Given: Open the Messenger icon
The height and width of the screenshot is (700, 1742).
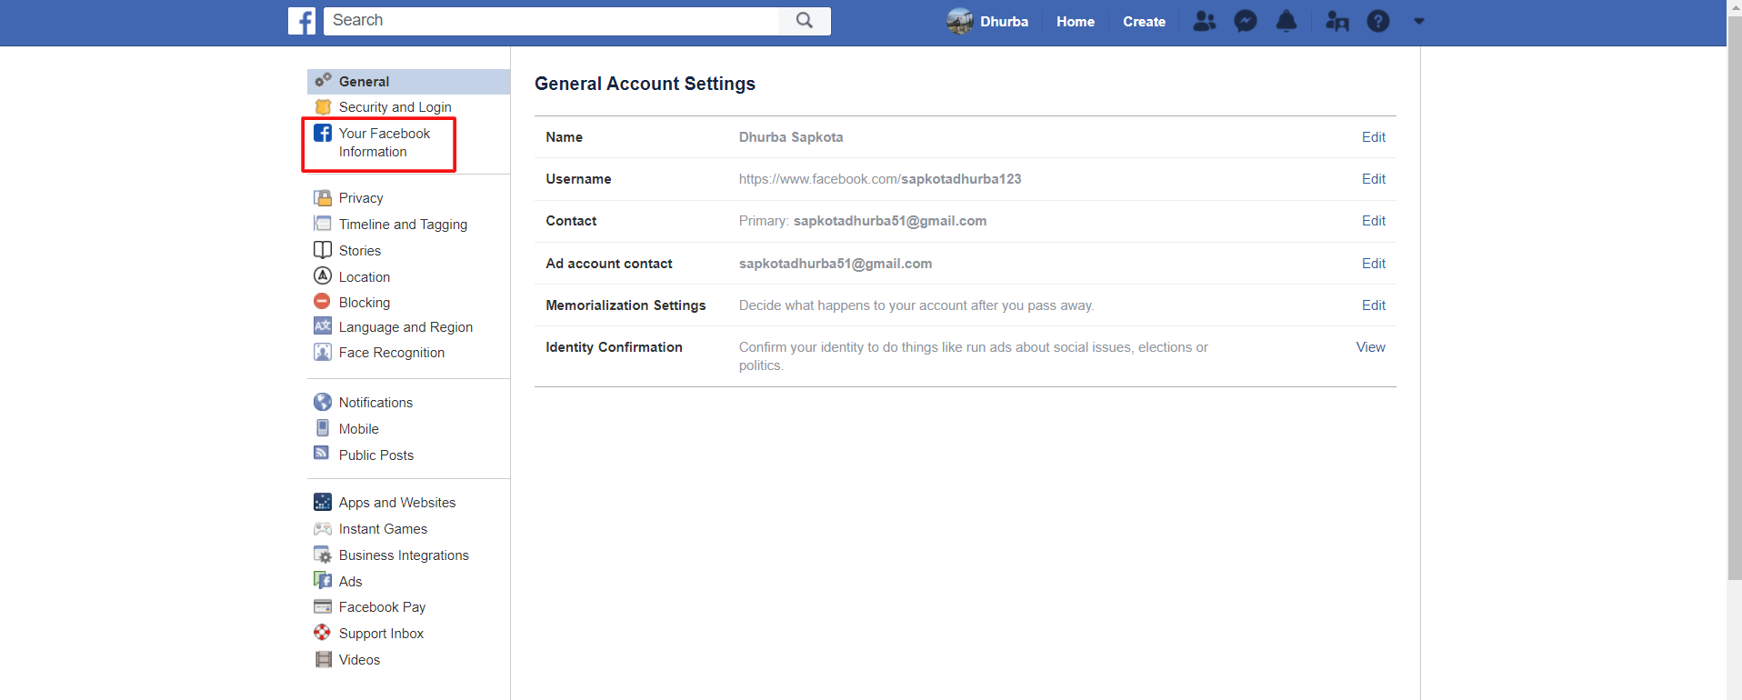Looking at the screenshot, I should pyautogui.click(x=1246, y=21).
